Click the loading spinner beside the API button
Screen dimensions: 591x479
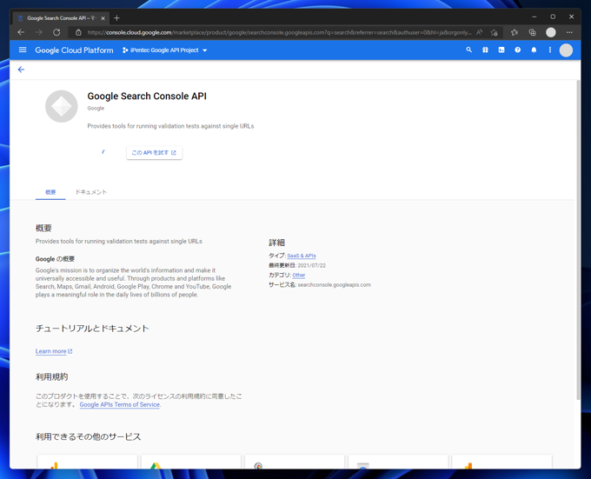click(103, 152)
